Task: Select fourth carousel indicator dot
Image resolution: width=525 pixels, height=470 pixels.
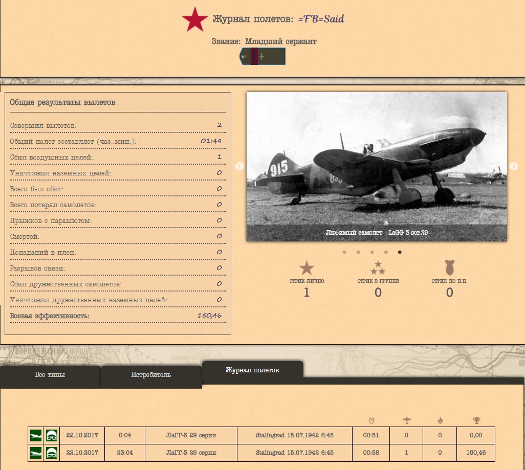Action: [x=386, y=252]
